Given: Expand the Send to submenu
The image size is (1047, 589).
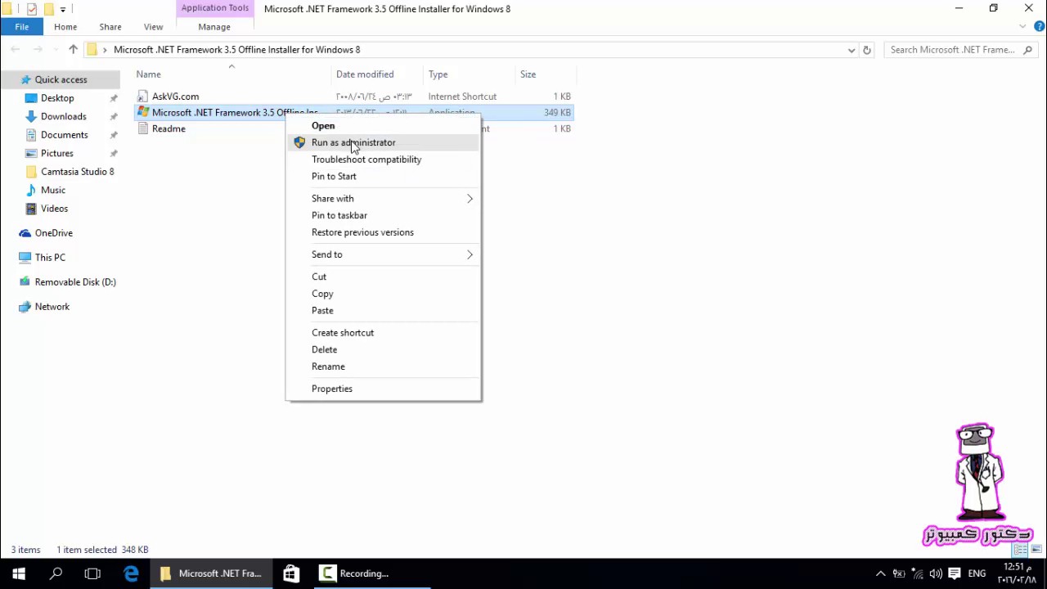Looking at the screenshot, I should coord(383,254).
